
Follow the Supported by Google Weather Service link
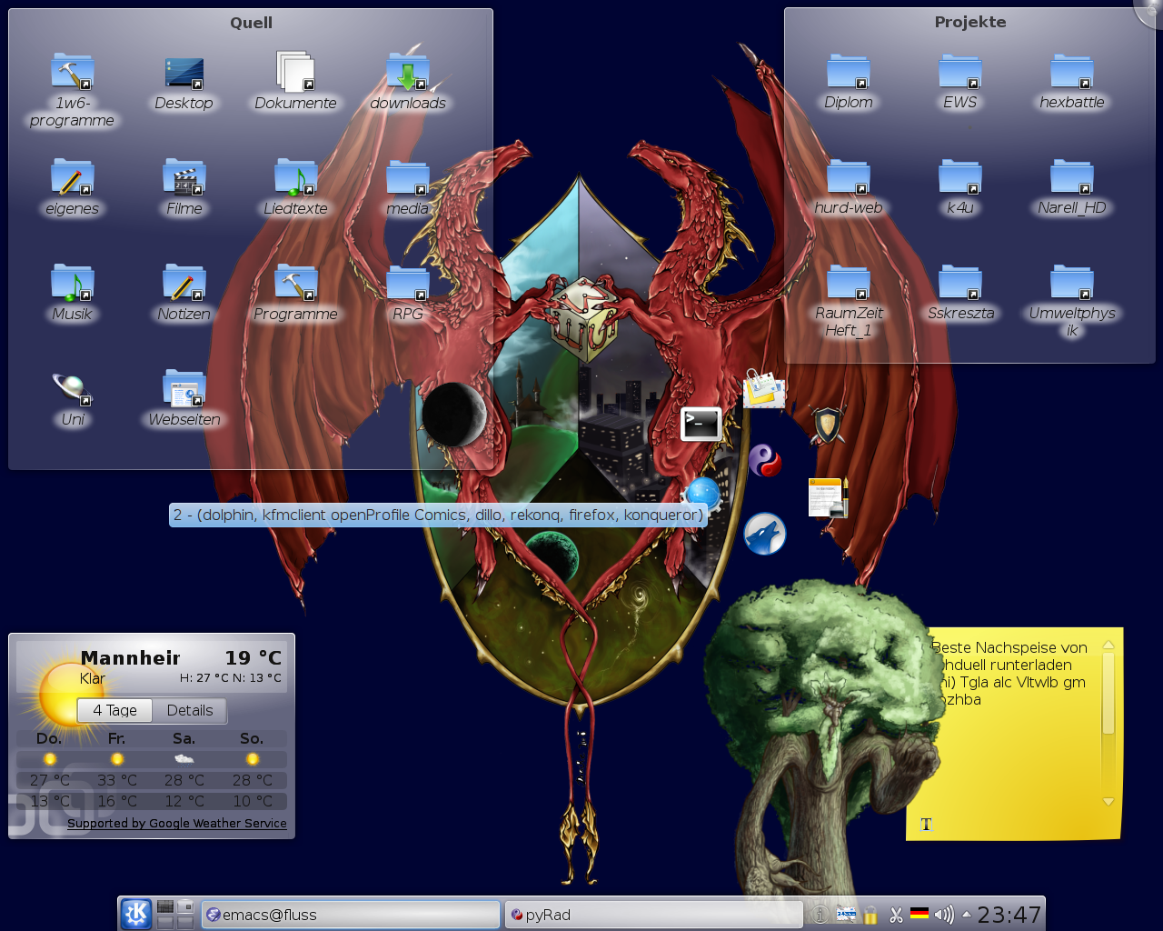coord(176,823)
